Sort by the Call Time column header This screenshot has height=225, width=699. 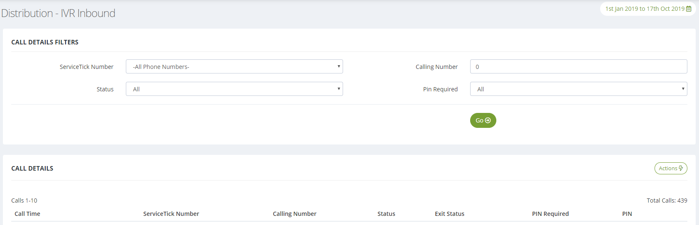point(27,214)
